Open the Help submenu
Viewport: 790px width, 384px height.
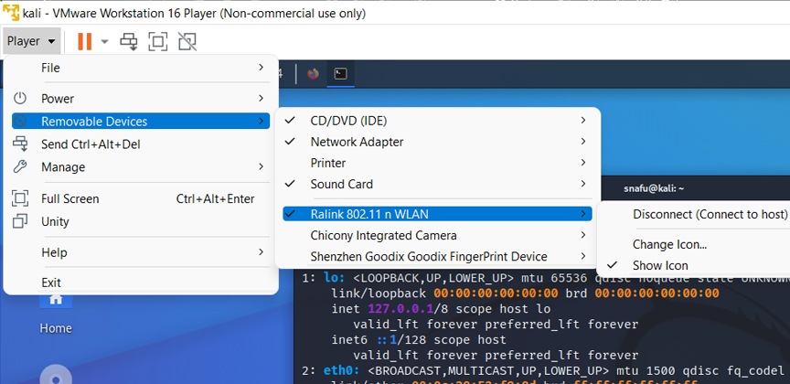[141, 252]
